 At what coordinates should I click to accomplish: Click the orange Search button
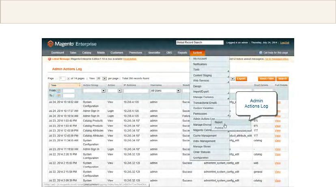282,79
